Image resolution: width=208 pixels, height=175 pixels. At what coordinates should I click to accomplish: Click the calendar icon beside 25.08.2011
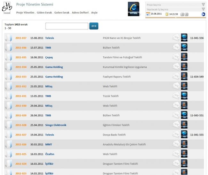pos(148,14)
